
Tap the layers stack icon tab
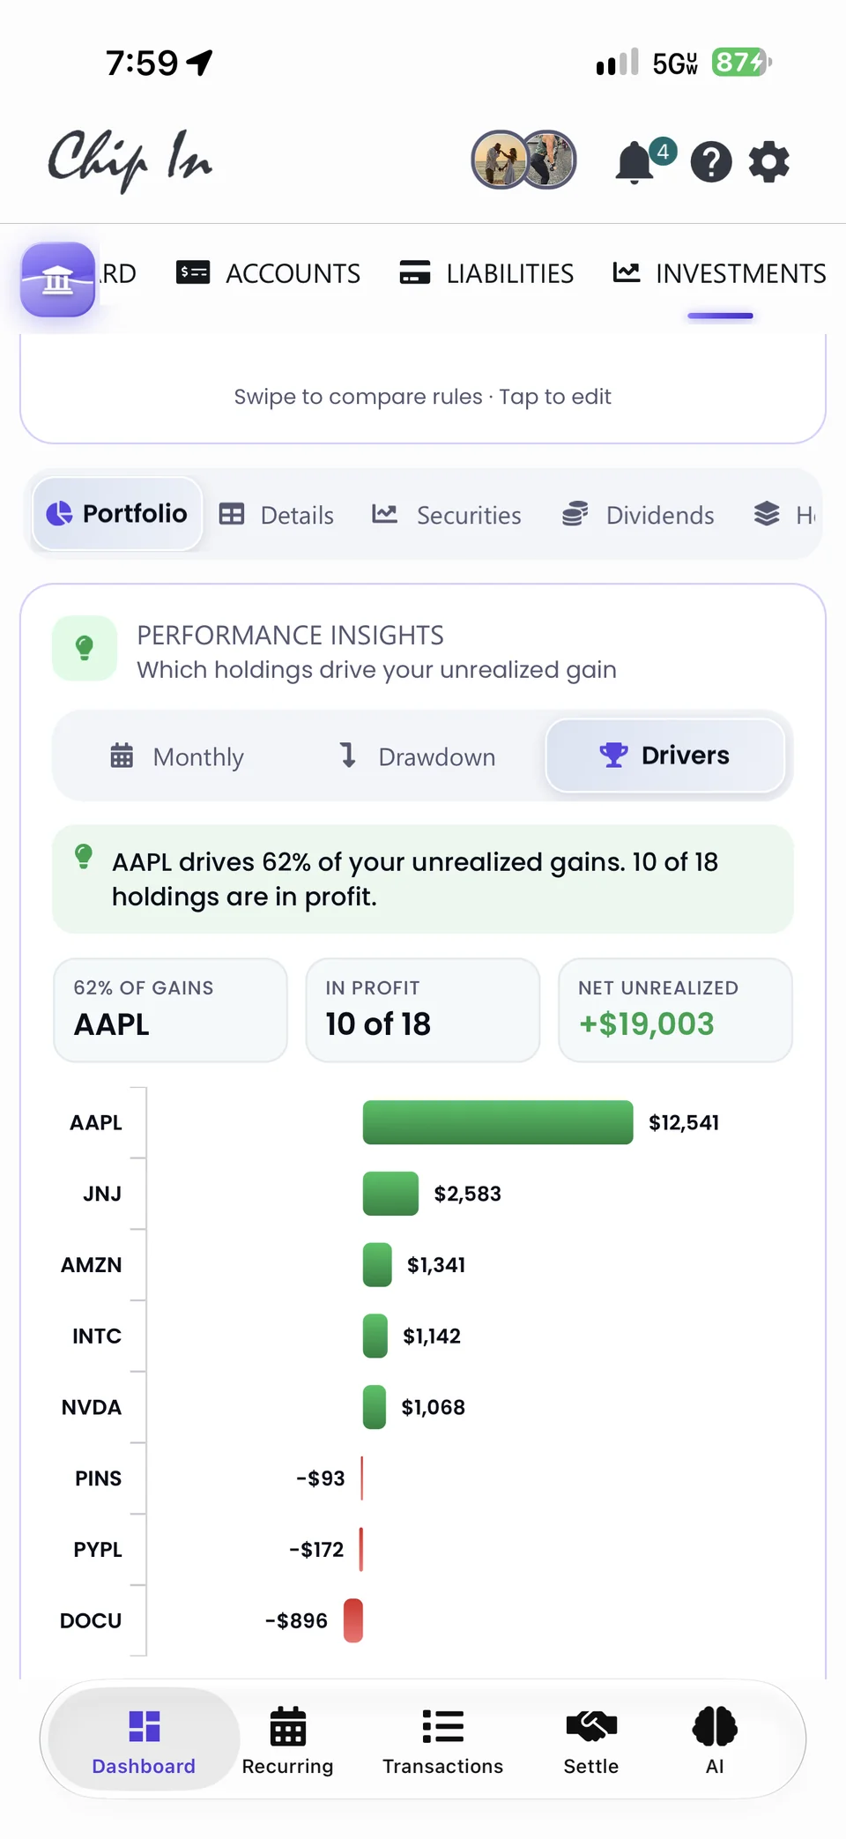point(767,514)
